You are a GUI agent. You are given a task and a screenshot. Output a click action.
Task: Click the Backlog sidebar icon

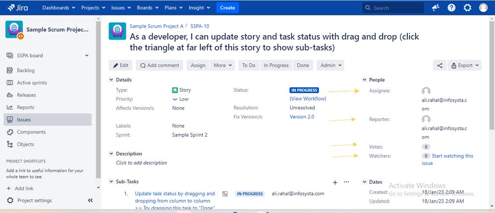tap(10, 70)
